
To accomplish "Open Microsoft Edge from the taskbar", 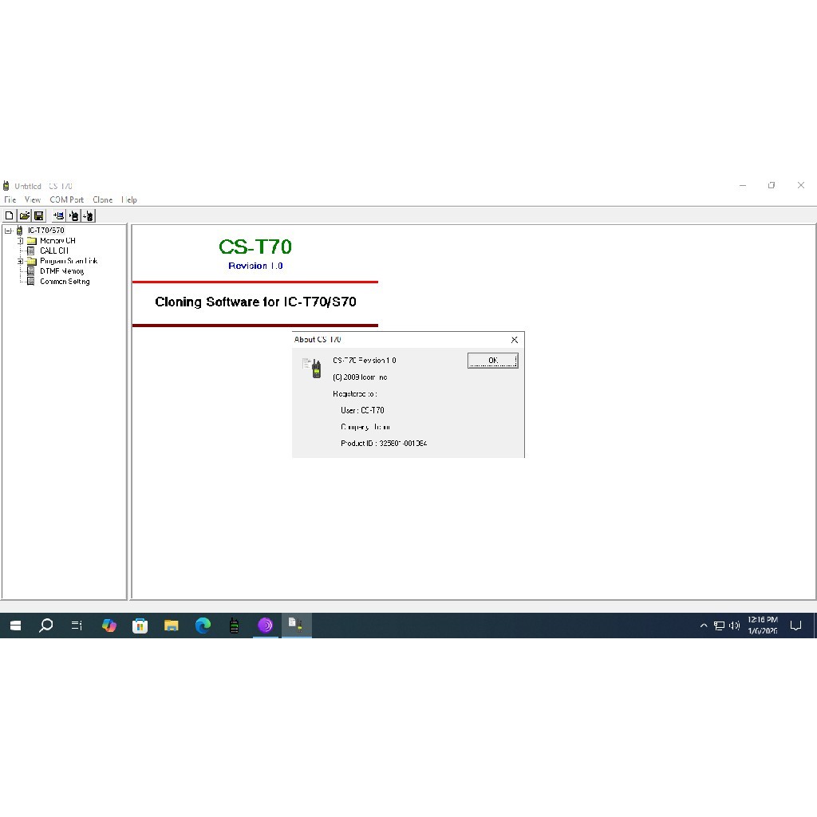I will point(203,626).
